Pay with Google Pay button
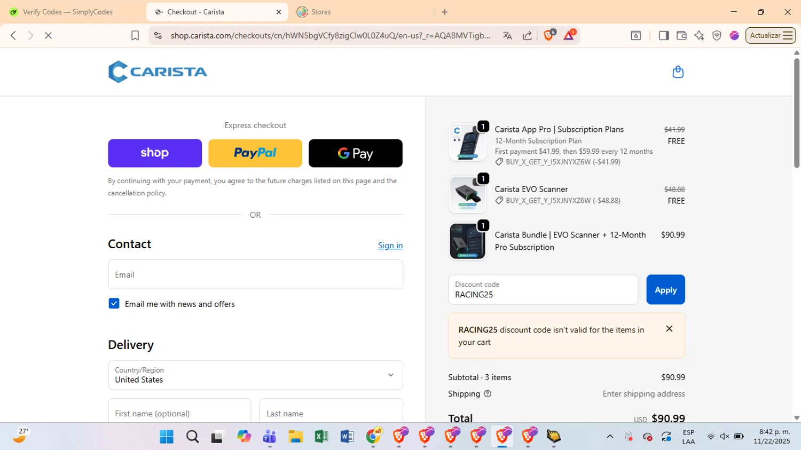The image size is (801, 450). [x=356, y=153]
